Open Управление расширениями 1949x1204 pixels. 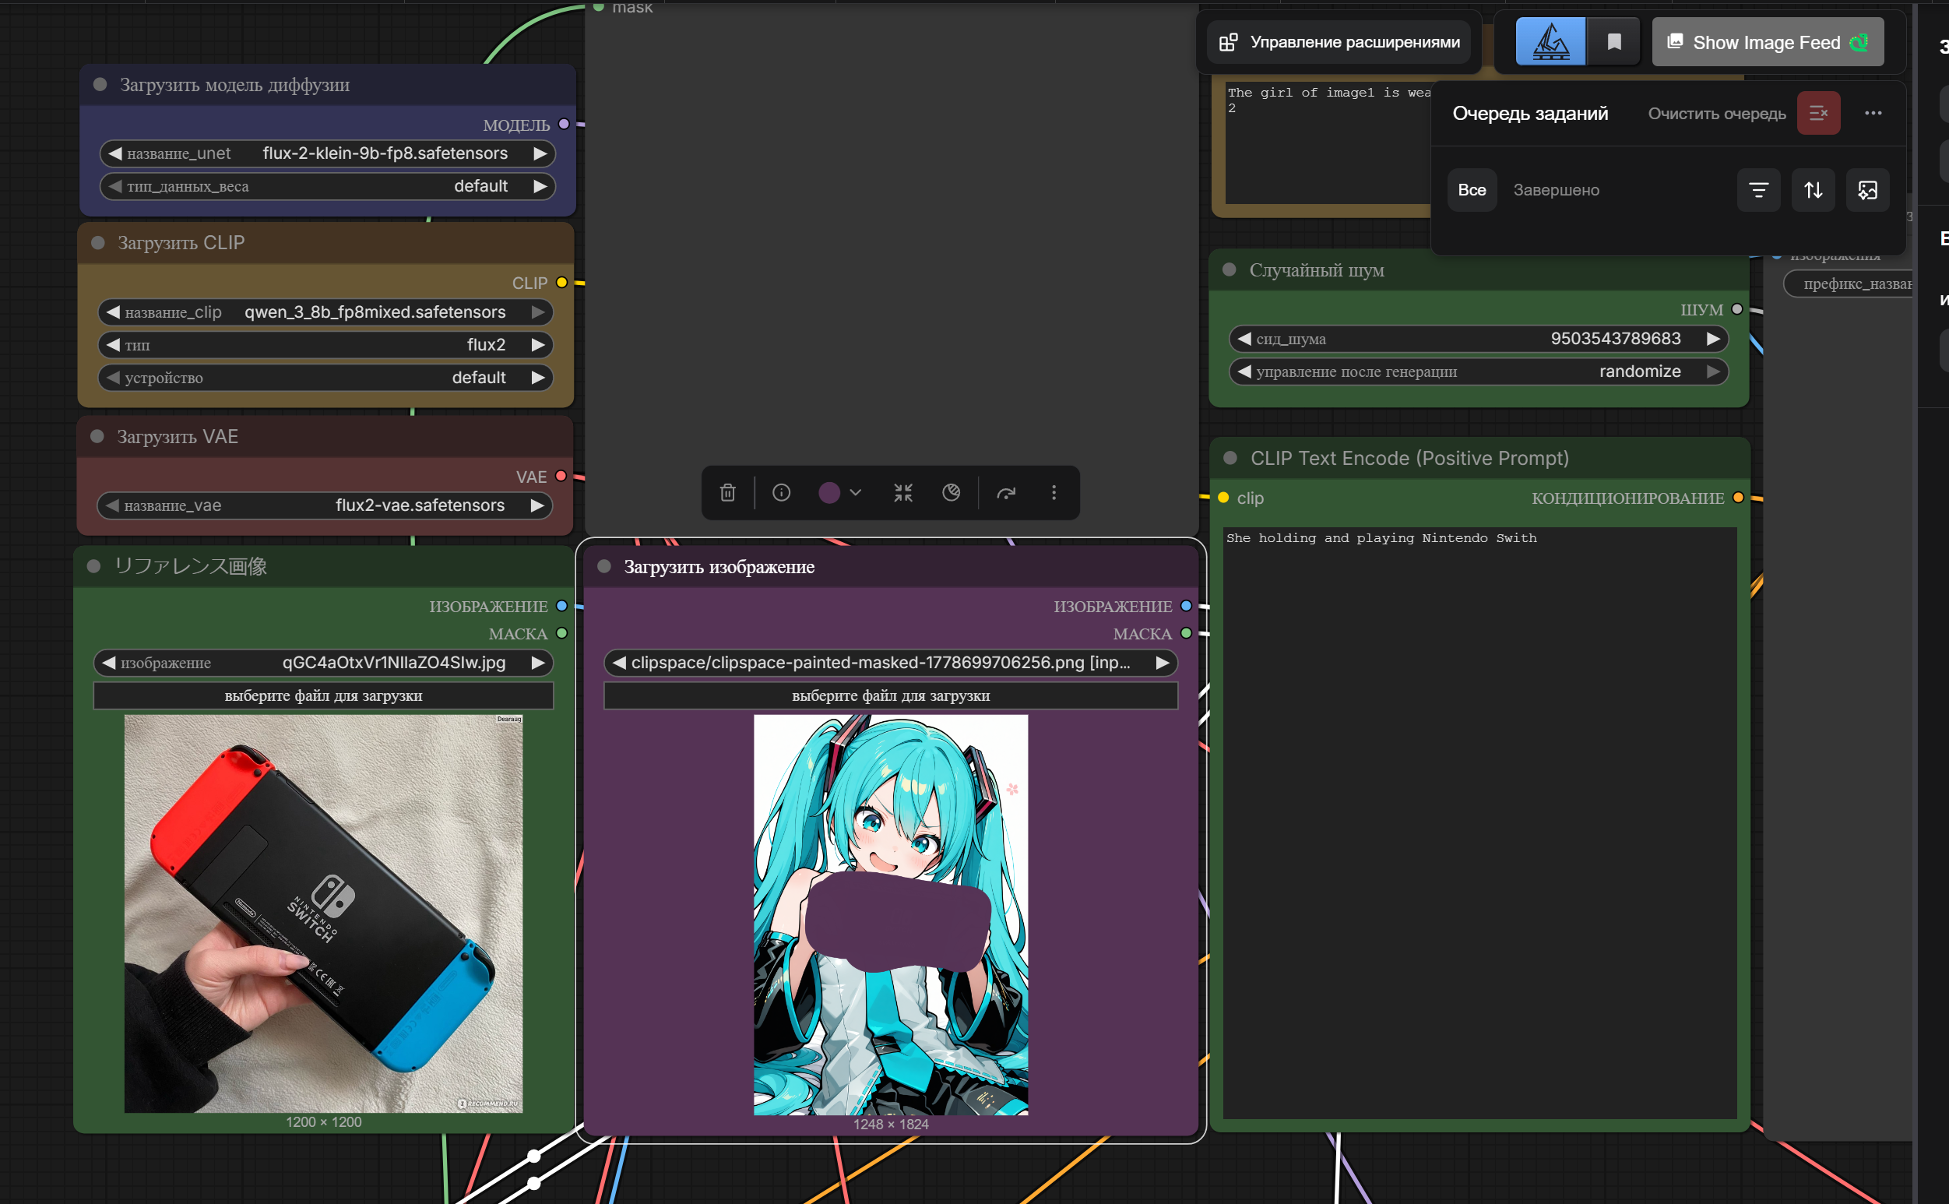[x=1339, y=41]
